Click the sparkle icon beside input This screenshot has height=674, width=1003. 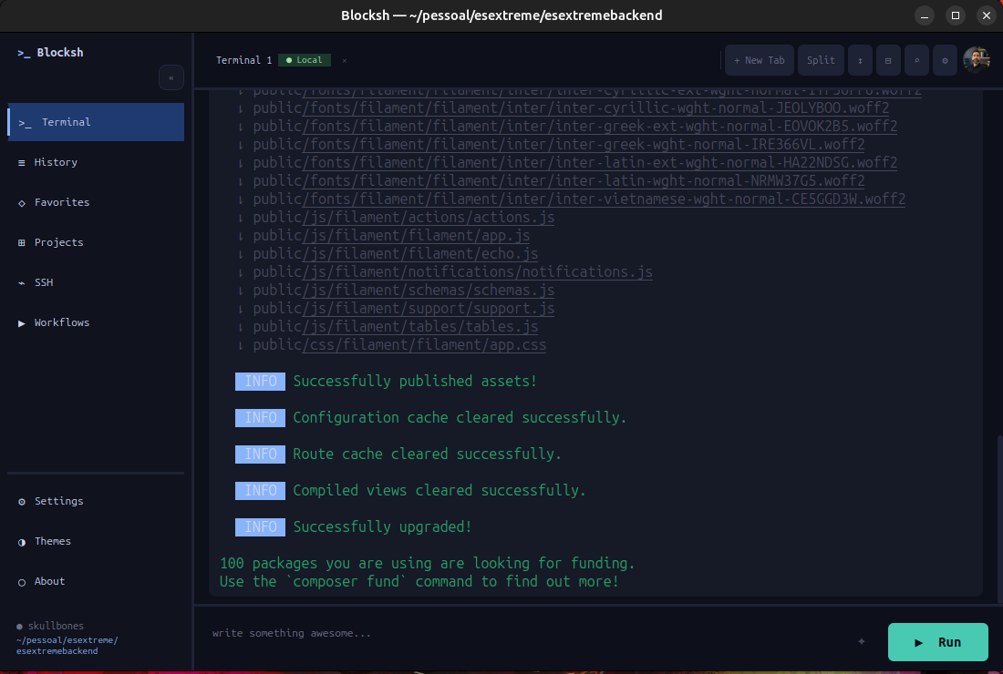(862, 641)
